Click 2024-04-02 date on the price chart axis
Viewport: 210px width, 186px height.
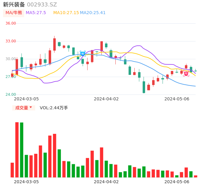pyautogui.click(x=106, y=99)
